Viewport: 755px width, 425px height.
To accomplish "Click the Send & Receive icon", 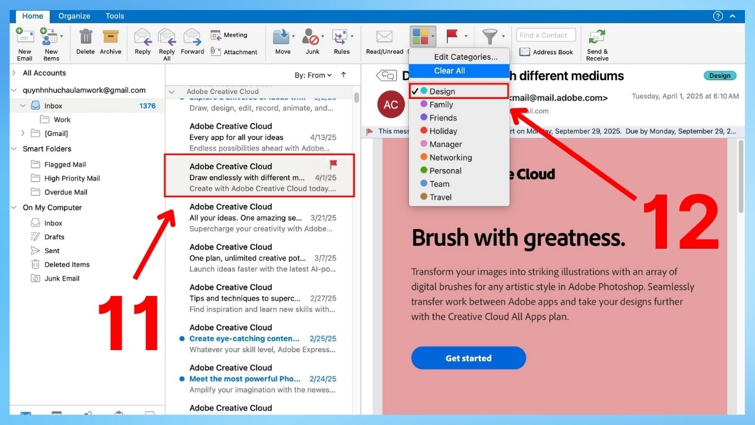I will [597, 37].
